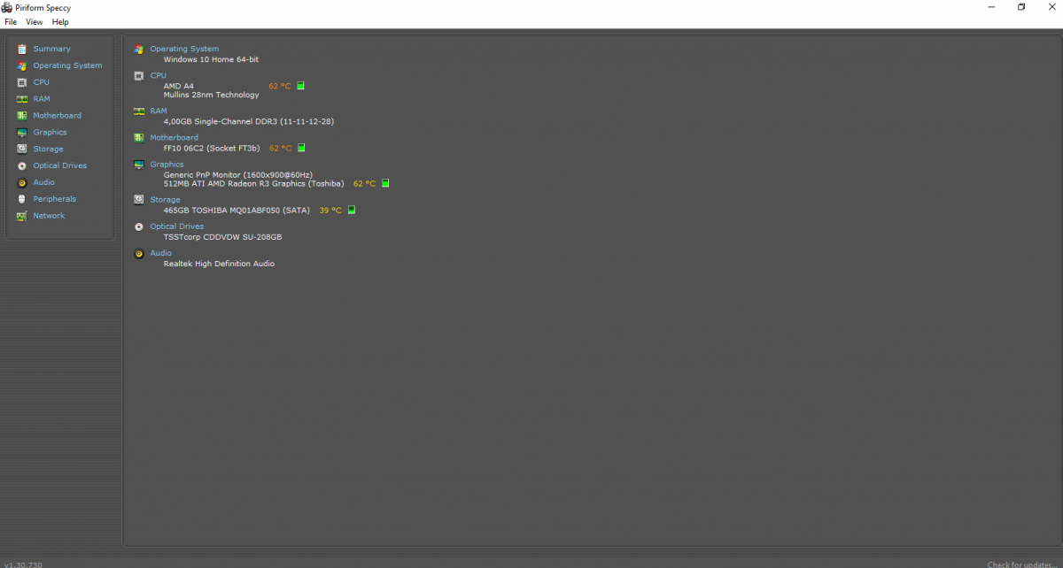Open the File menu
The height and width of the screenshot is (568, 1063).
coord(11,21)
